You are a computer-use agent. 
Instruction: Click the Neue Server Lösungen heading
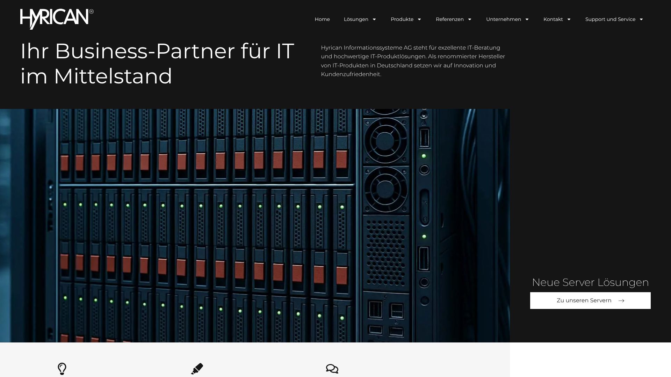(590, 282)
